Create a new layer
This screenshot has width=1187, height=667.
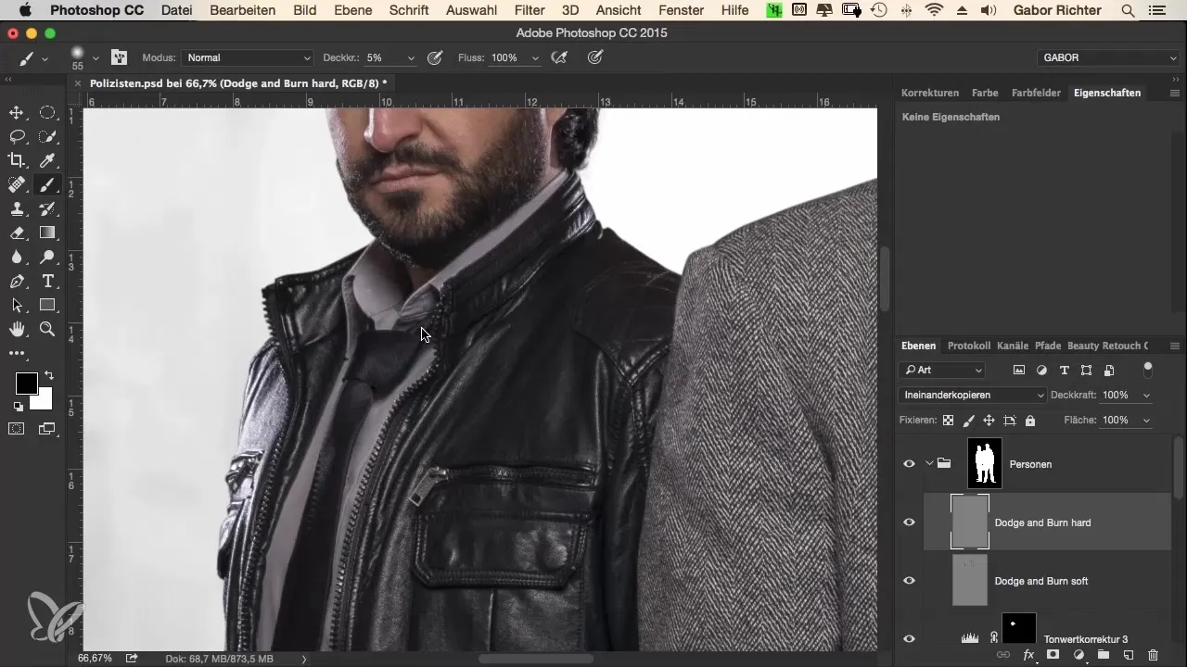[x=1129, y=654]
